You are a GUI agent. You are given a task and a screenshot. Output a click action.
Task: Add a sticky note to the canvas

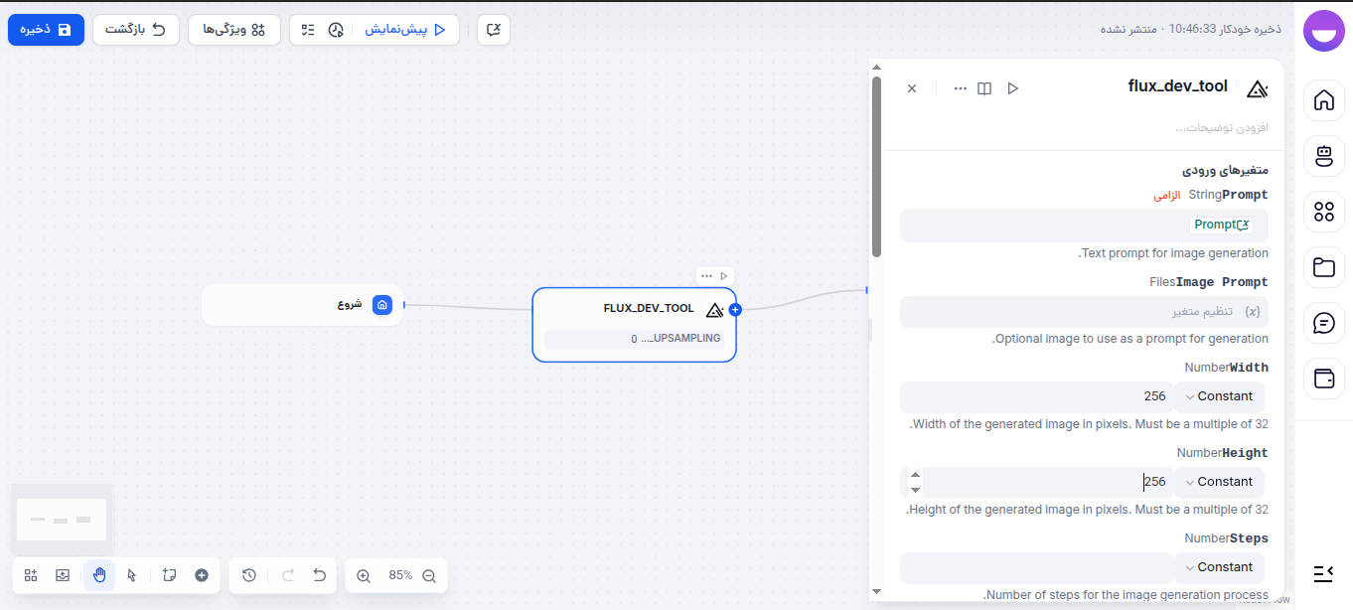coord(169,575)
